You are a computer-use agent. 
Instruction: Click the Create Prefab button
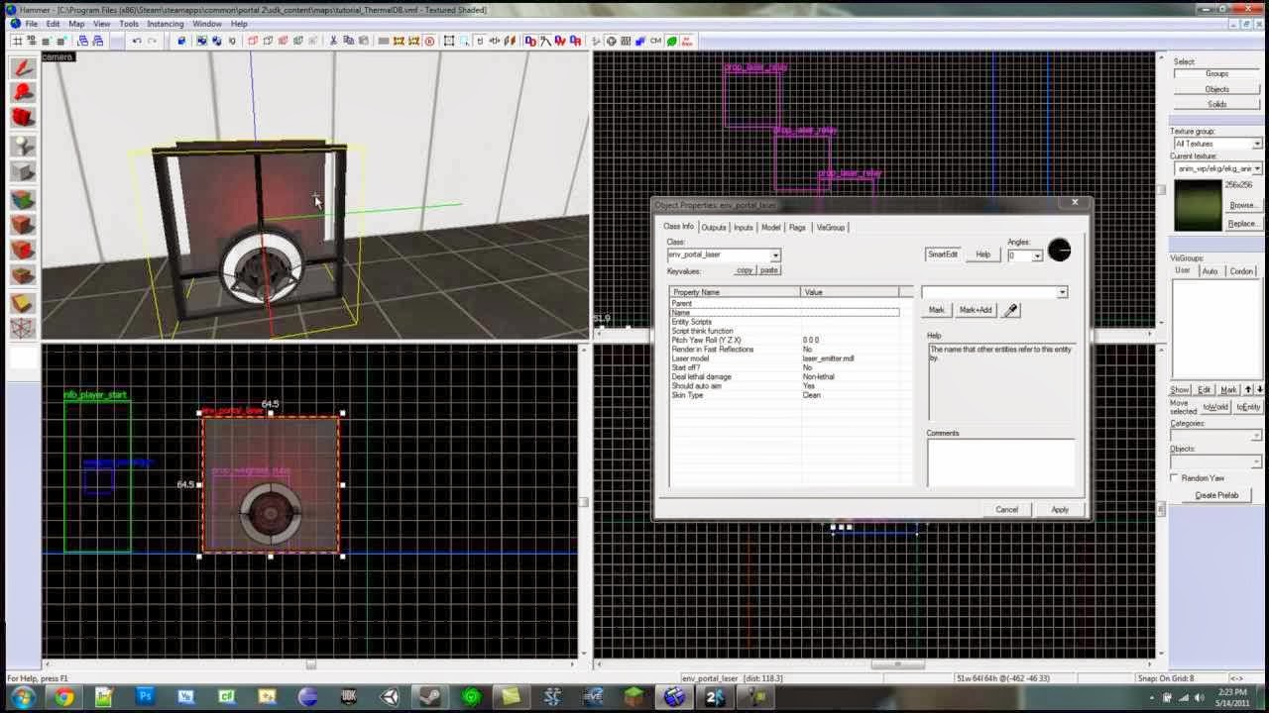[x=1216, y=495]
